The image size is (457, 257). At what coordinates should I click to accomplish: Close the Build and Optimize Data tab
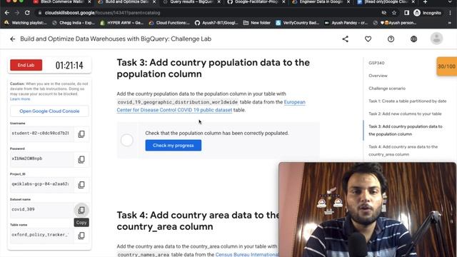(154, 2)
